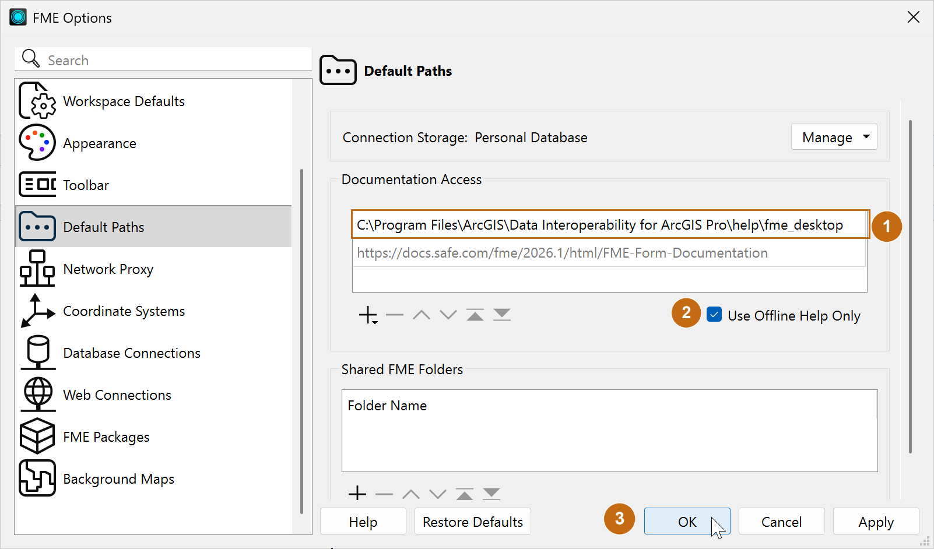Click the Cancel button
The width and height of the screenshot is (934, 549).
[781, 521]
